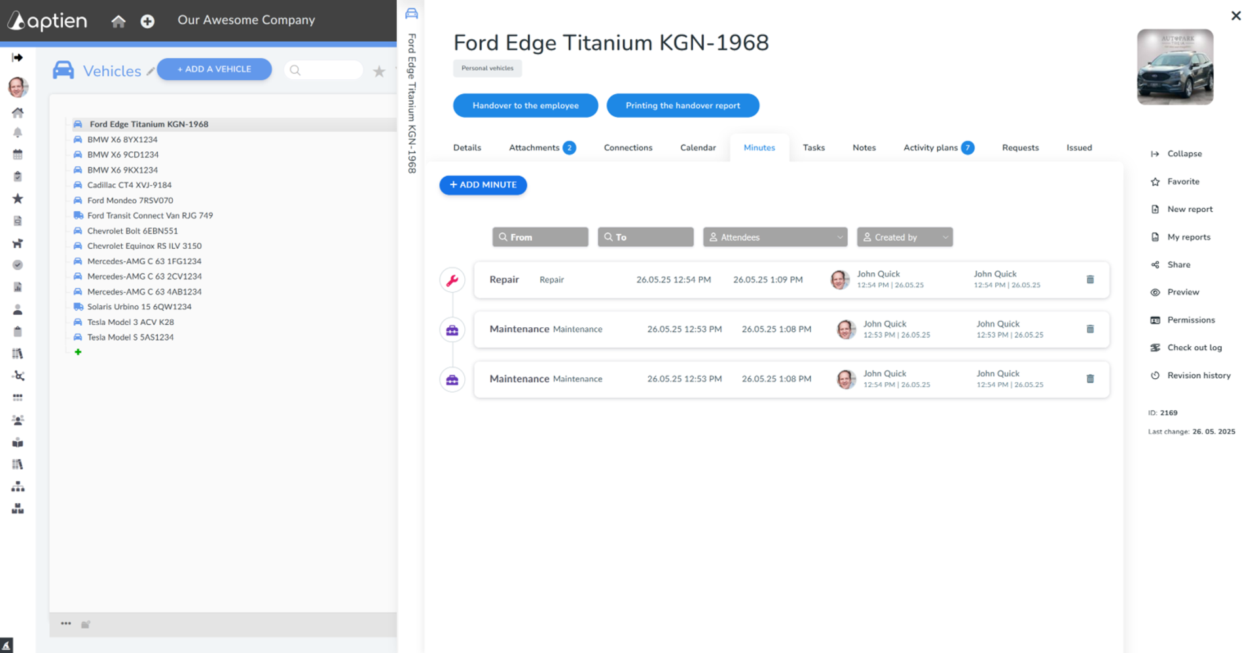The image size is (1257, 653).
Task: Expand the left sidebar arrow
Action: 18,58
